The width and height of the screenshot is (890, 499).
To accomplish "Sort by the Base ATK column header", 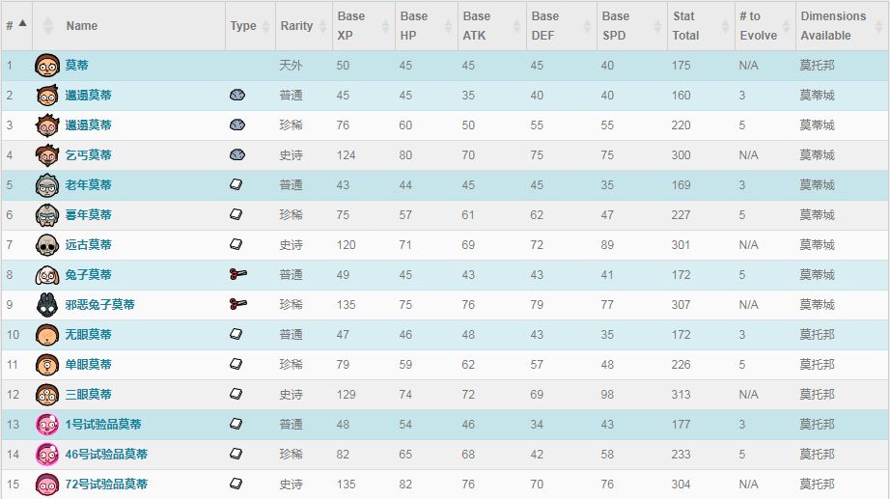I will [x=492, y=25].
